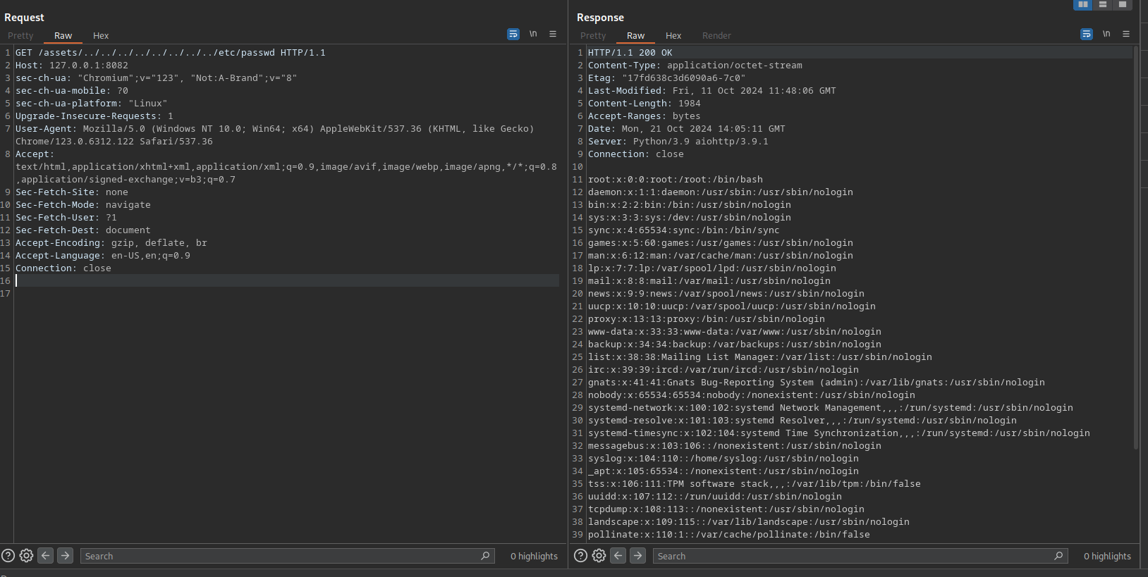This screenshot has width=1148, height=577.
Task: Open Response search help question-mark icon
Action: tap(580, 555)
